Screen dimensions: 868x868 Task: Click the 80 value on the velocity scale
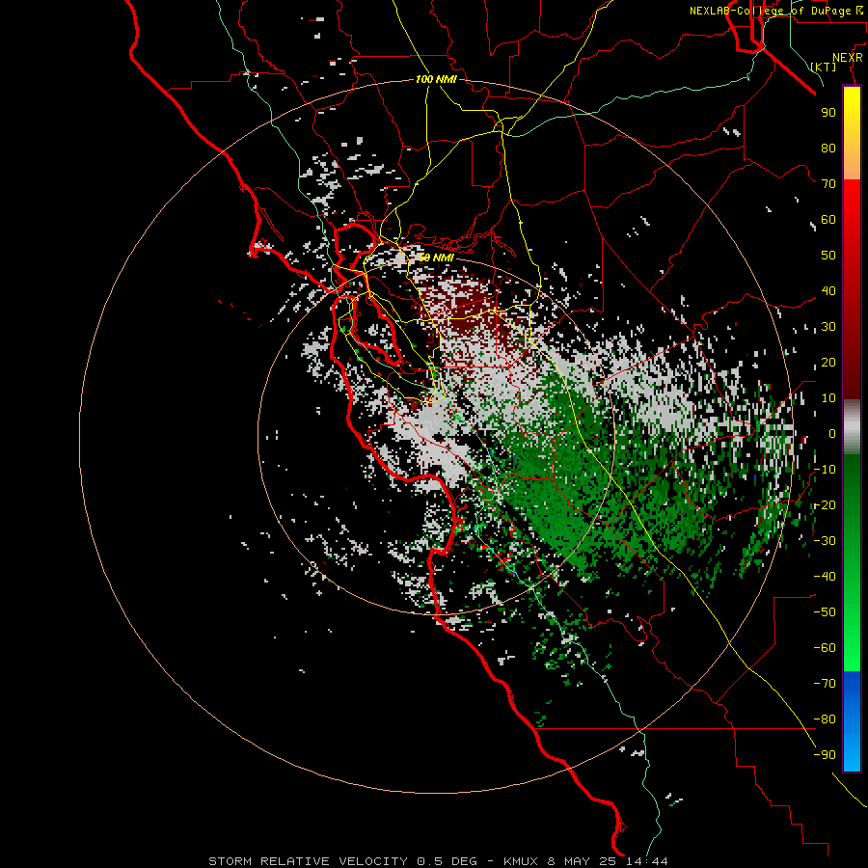pyautogui.click(x=828, y=148)
